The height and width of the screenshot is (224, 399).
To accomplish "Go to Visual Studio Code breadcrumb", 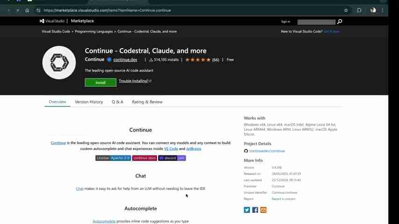I will pos(56,32).
